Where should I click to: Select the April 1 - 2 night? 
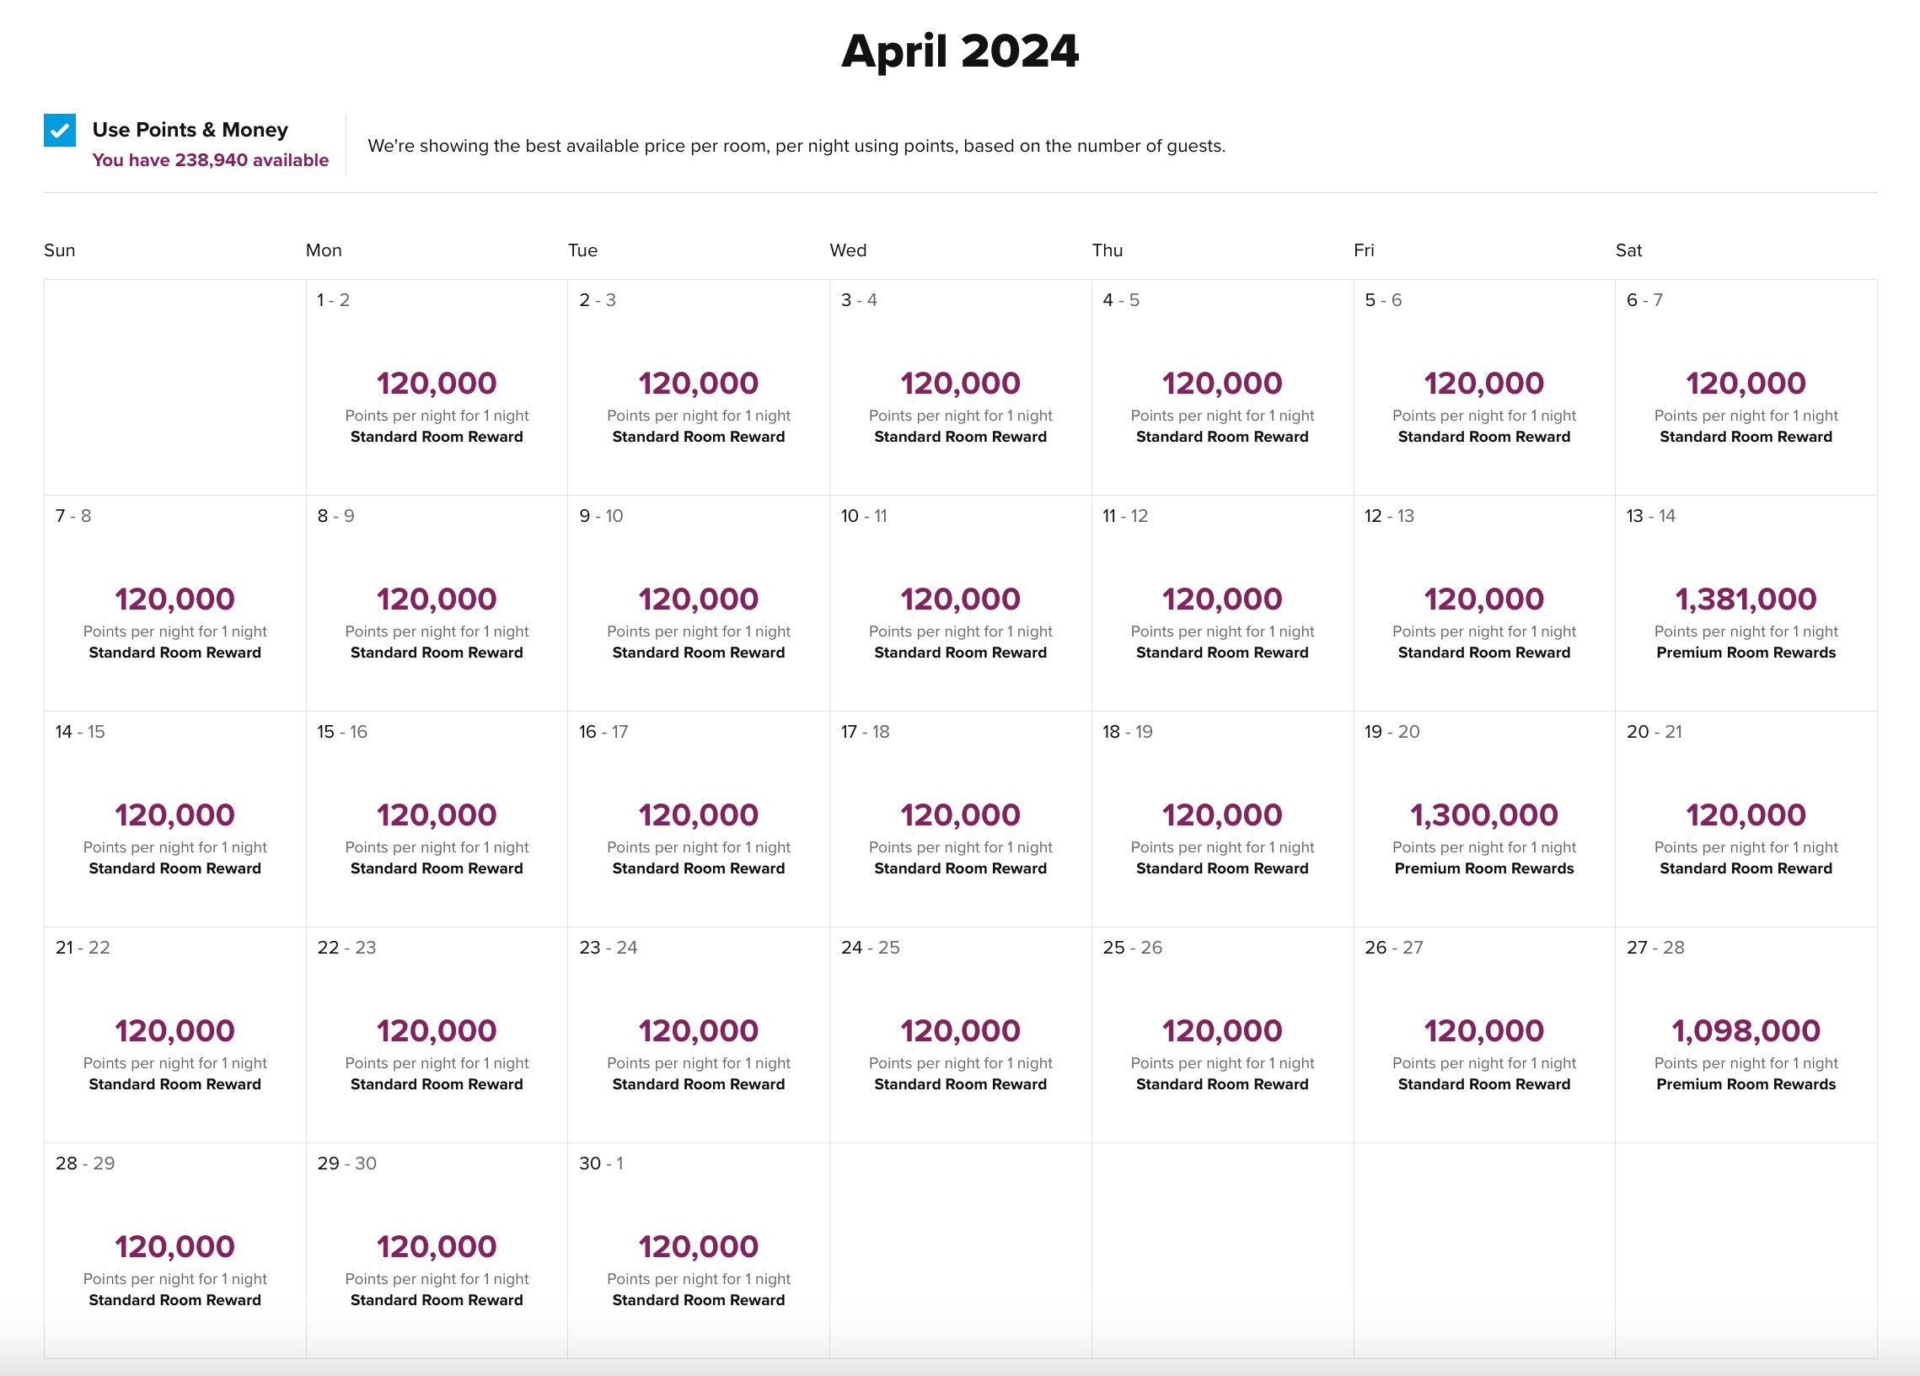[436, 387]
